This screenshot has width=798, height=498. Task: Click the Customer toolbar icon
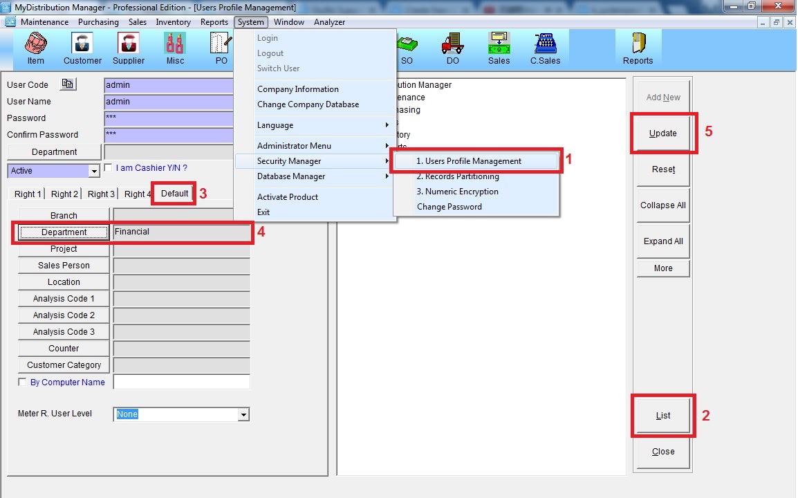tap(82, 47)
